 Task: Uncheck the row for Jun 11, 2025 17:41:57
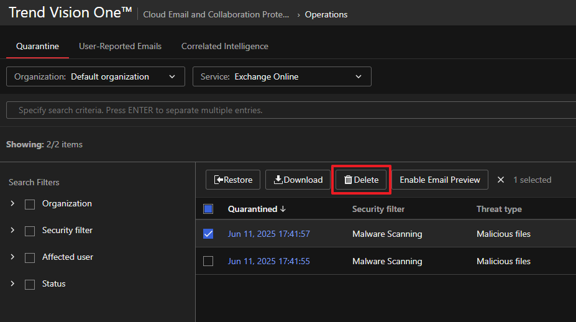tap(208, 234)
